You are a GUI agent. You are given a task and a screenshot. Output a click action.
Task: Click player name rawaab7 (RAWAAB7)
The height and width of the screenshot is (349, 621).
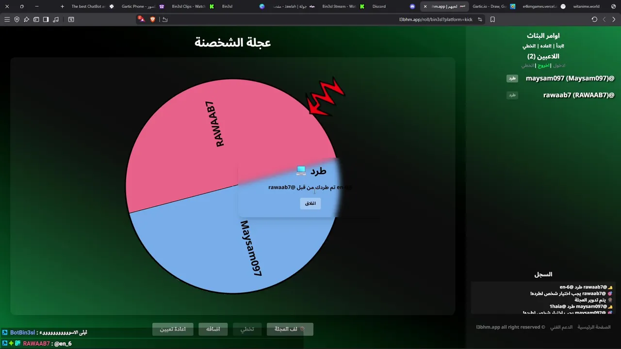point(579,95)
